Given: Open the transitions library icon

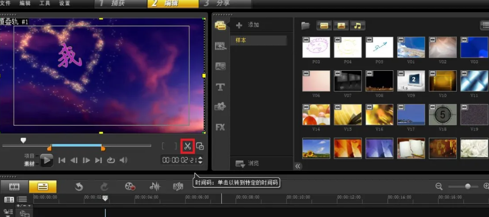Looking at the screenshot, I should [220, 46].
